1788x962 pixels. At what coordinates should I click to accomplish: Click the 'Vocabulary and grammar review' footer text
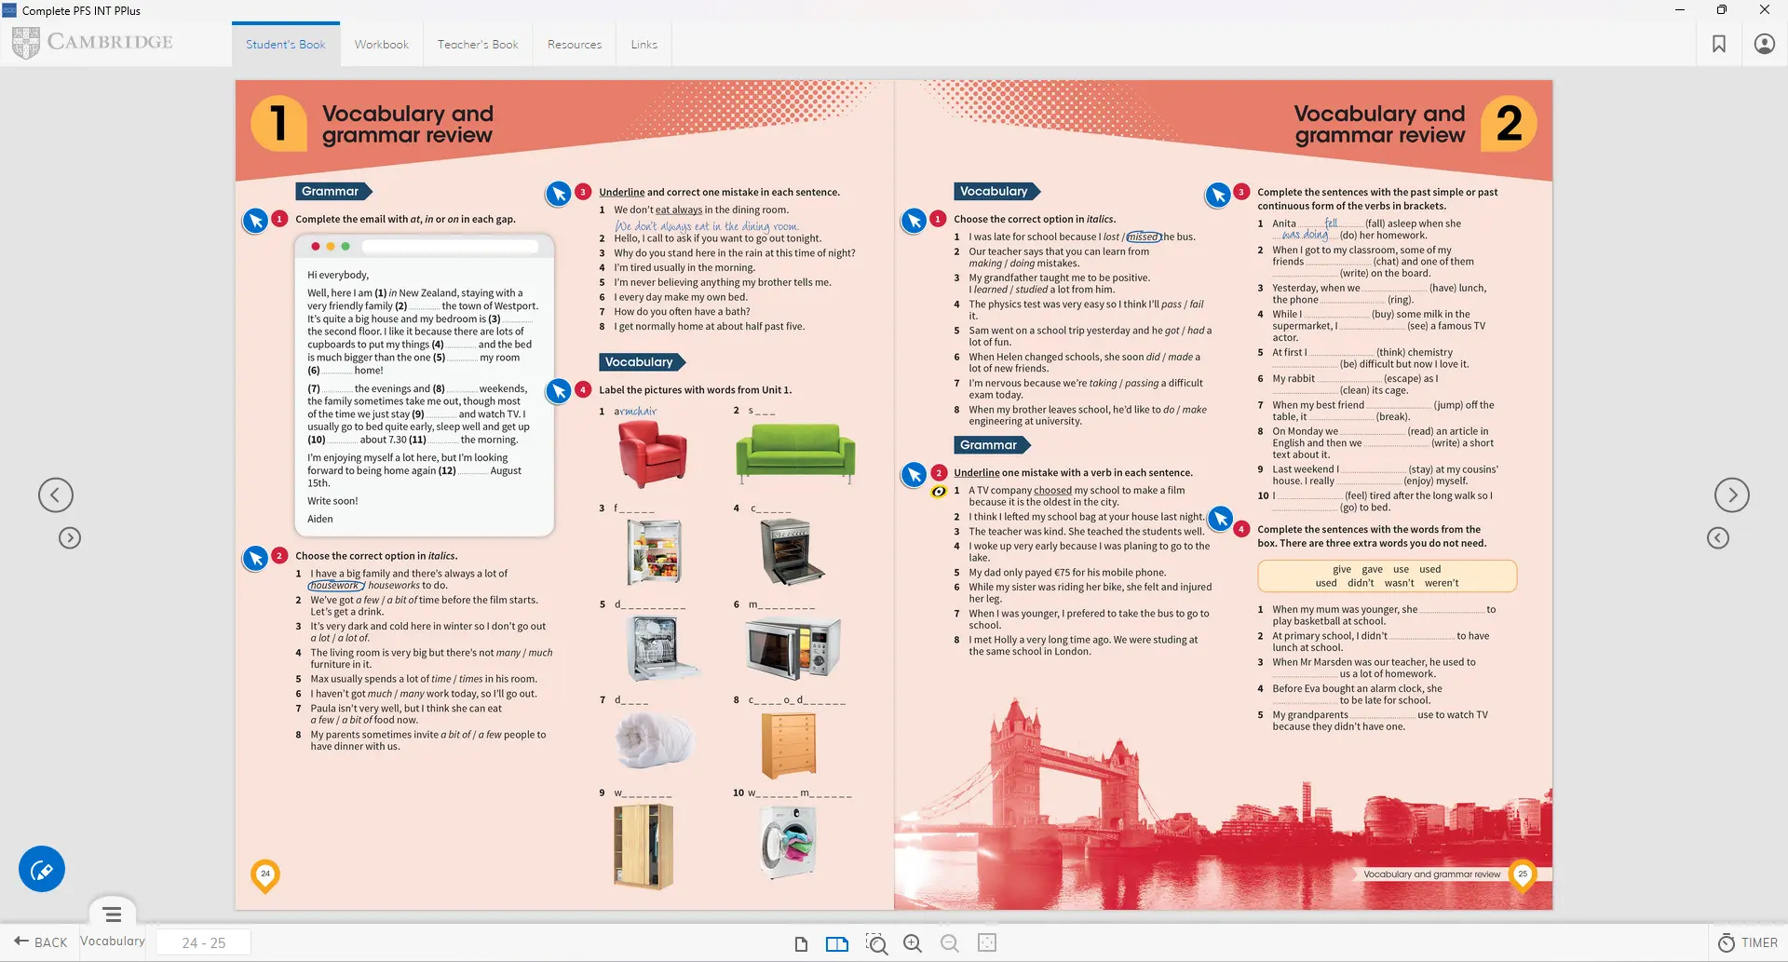pos(1431,874)
